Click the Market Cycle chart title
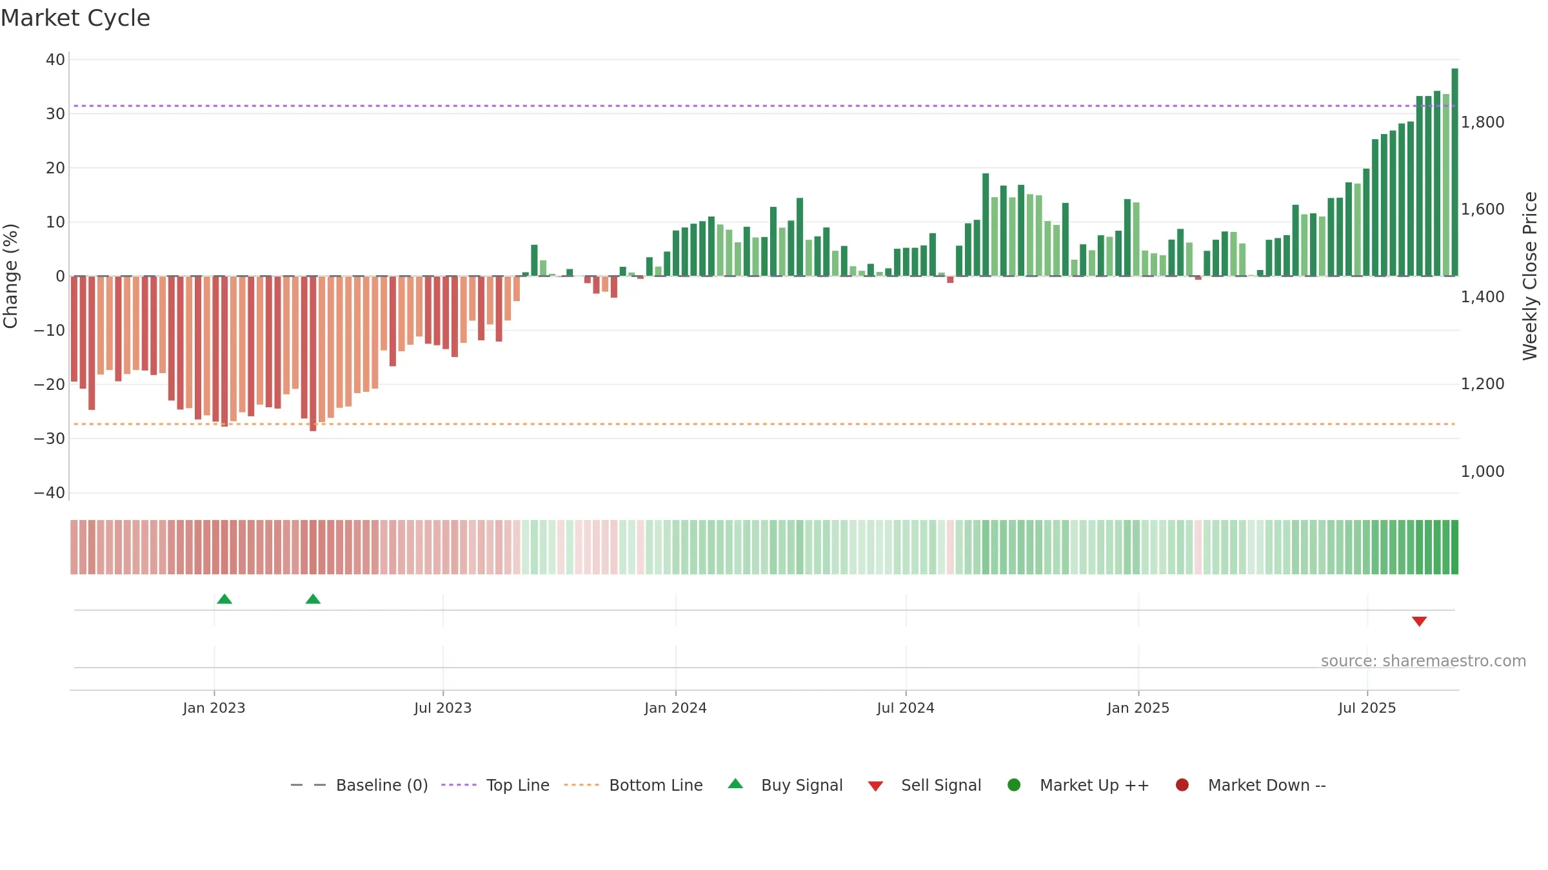 75,18
